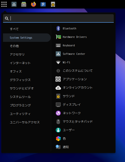Open the speaker app in top panel
Viewport: 125px width, 162px height.
pyautogui.click(x=53, y=4)
